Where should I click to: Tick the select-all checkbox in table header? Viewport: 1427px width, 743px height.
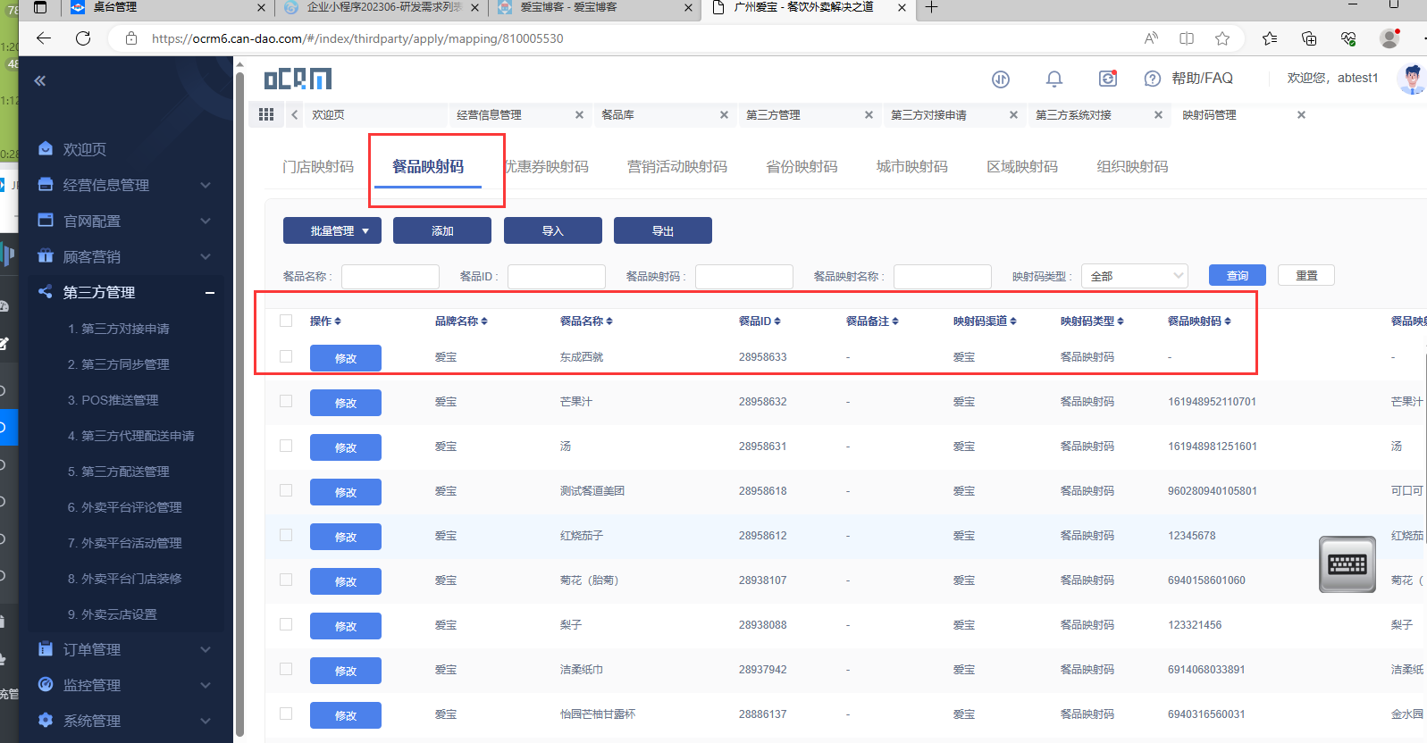pos(286,321)
